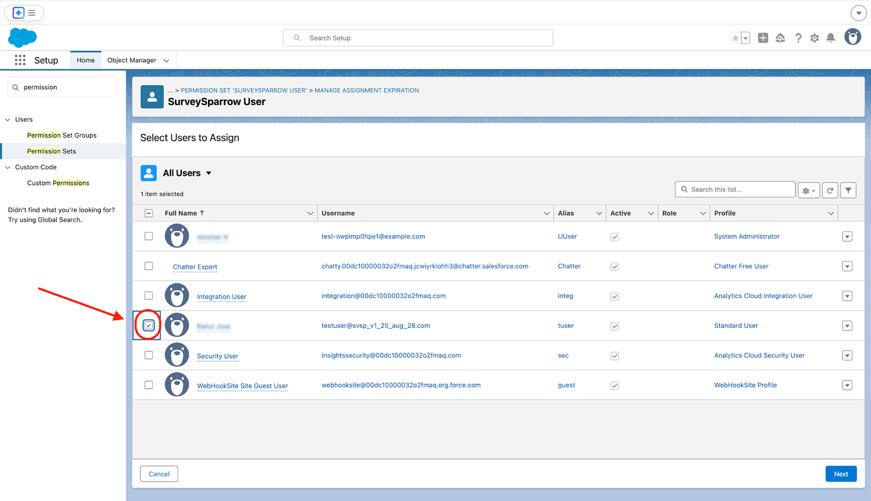871x501 pixels.
Task: Open the global actions plus icon
Action: 763,38
